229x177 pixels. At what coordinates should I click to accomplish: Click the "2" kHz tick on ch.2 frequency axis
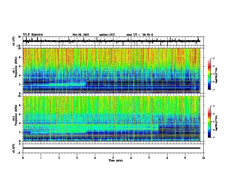(x=20, y=132)
